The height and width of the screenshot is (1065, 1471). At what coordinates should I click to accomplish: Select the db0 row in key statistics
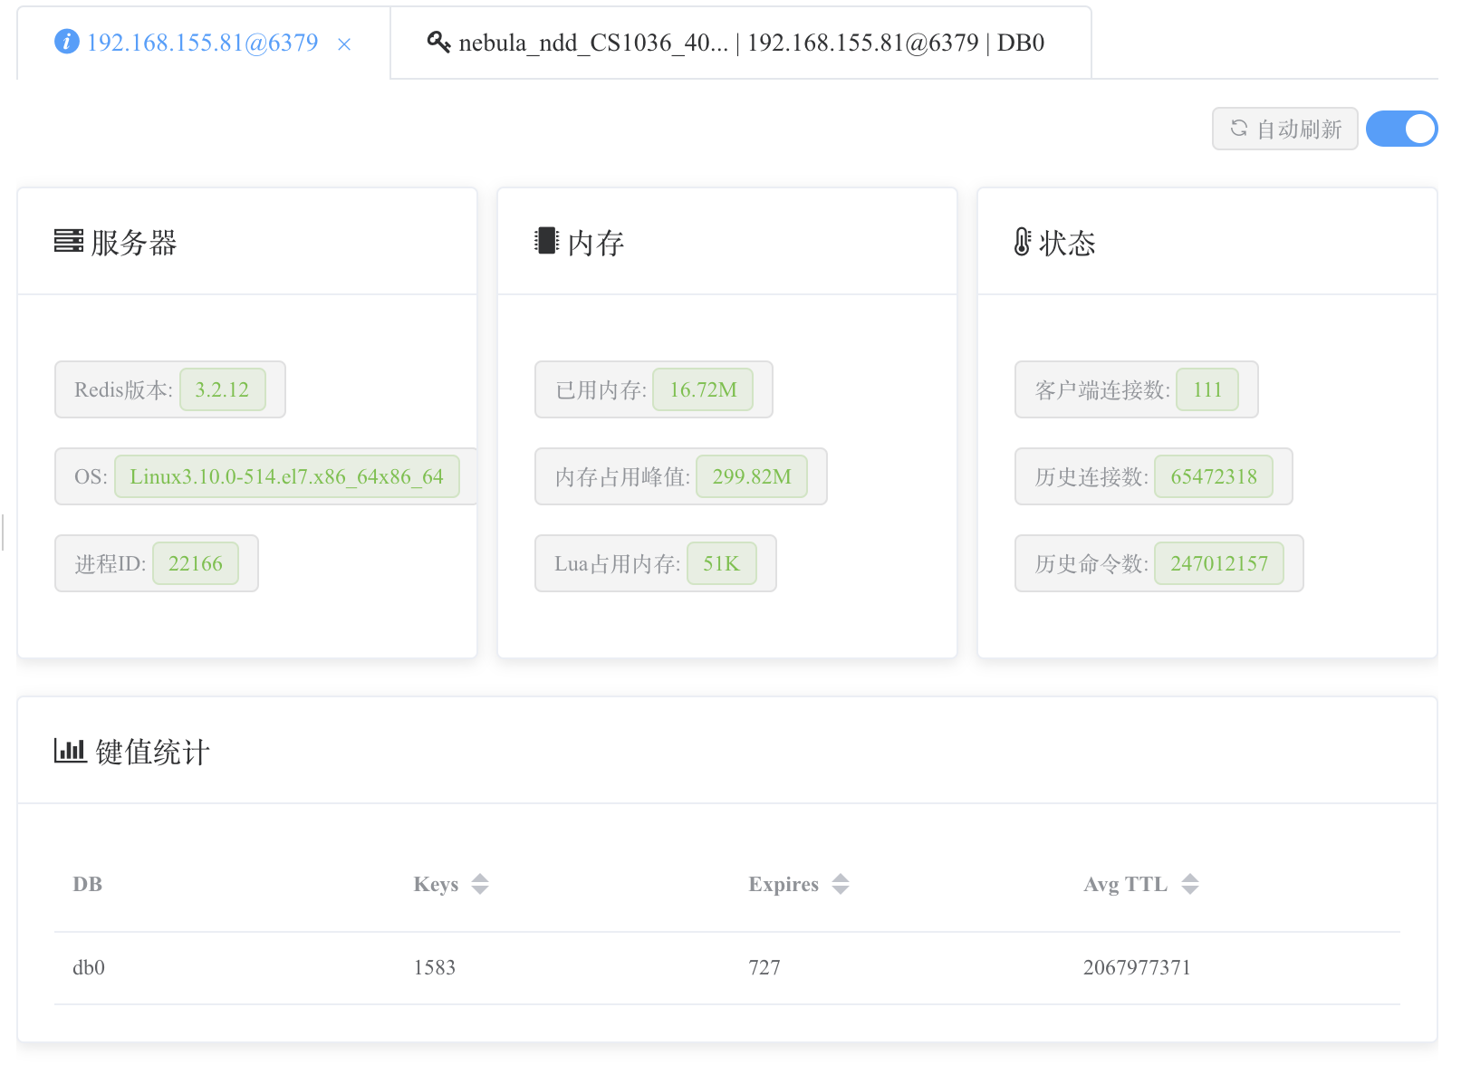(x=90, y=967)
